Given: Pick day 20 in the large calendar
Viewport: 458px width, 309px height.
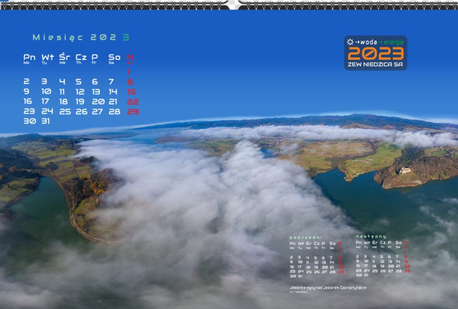Looking at the screenshot, I should coord(98,101).
